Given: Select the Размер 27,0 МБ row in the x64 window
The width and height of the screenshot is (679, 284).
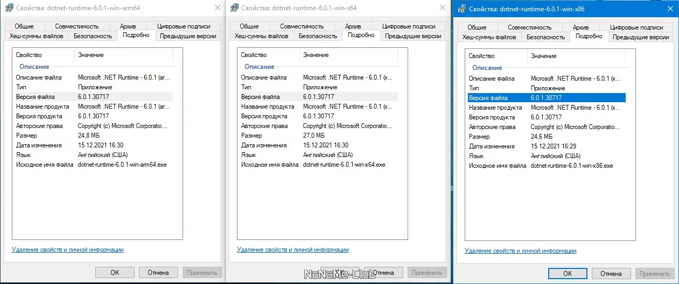Looking at the screenshot, I should pyautogui.click(x=318, y=136).
